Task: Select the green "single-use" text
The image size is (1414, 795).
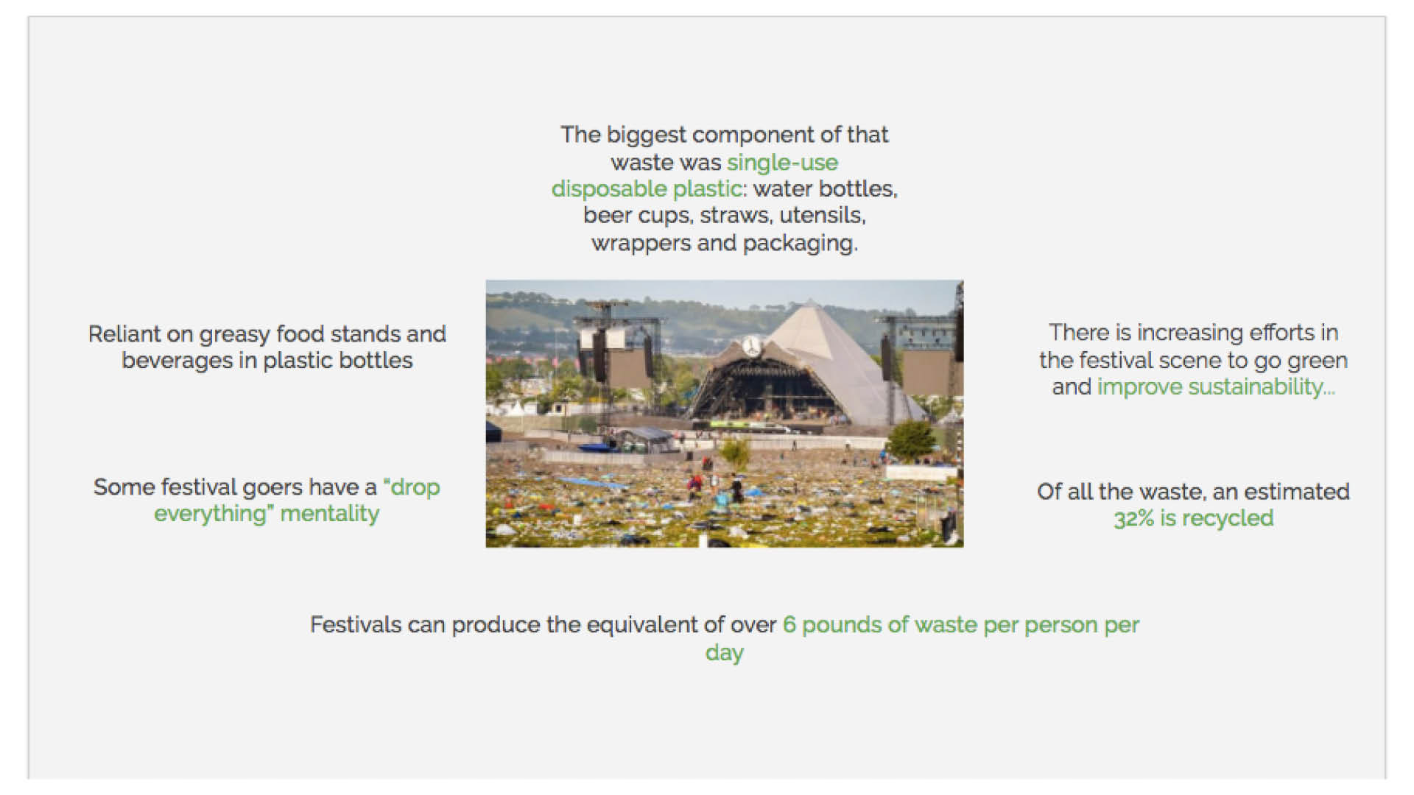Action: tap(782, 162)
